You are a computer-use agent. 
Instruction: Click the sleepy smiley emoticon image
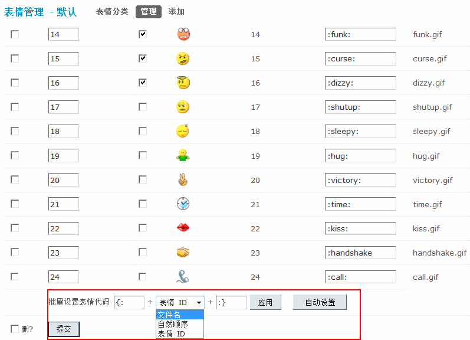click(x=183, y=131)
